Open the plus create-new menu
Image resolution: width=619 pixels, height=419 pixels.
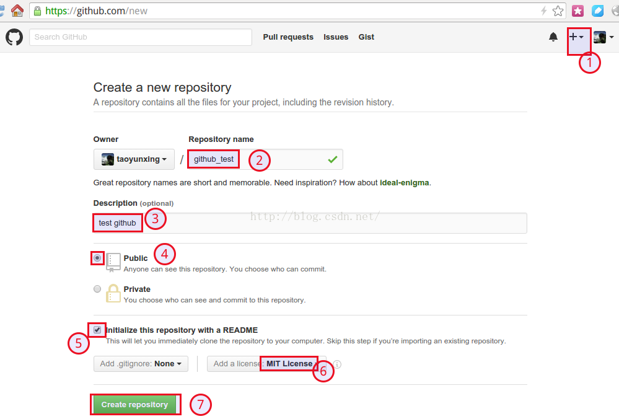[x=576, y=37]
